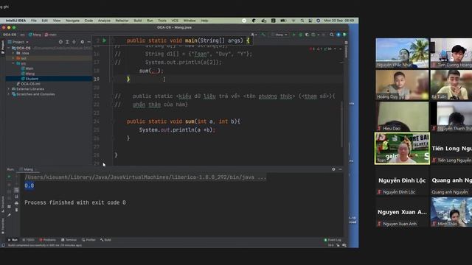
Task: Open the File menu
Action: pyautogui.click(x=34, y=21)
